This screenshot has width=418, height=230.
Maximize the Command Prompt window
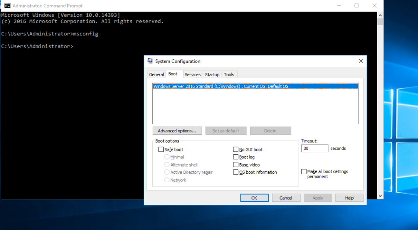(x=356, y=6)
